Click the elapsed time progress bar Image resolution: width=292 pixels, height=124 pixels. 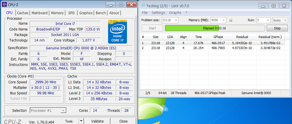tap(215, 28)
